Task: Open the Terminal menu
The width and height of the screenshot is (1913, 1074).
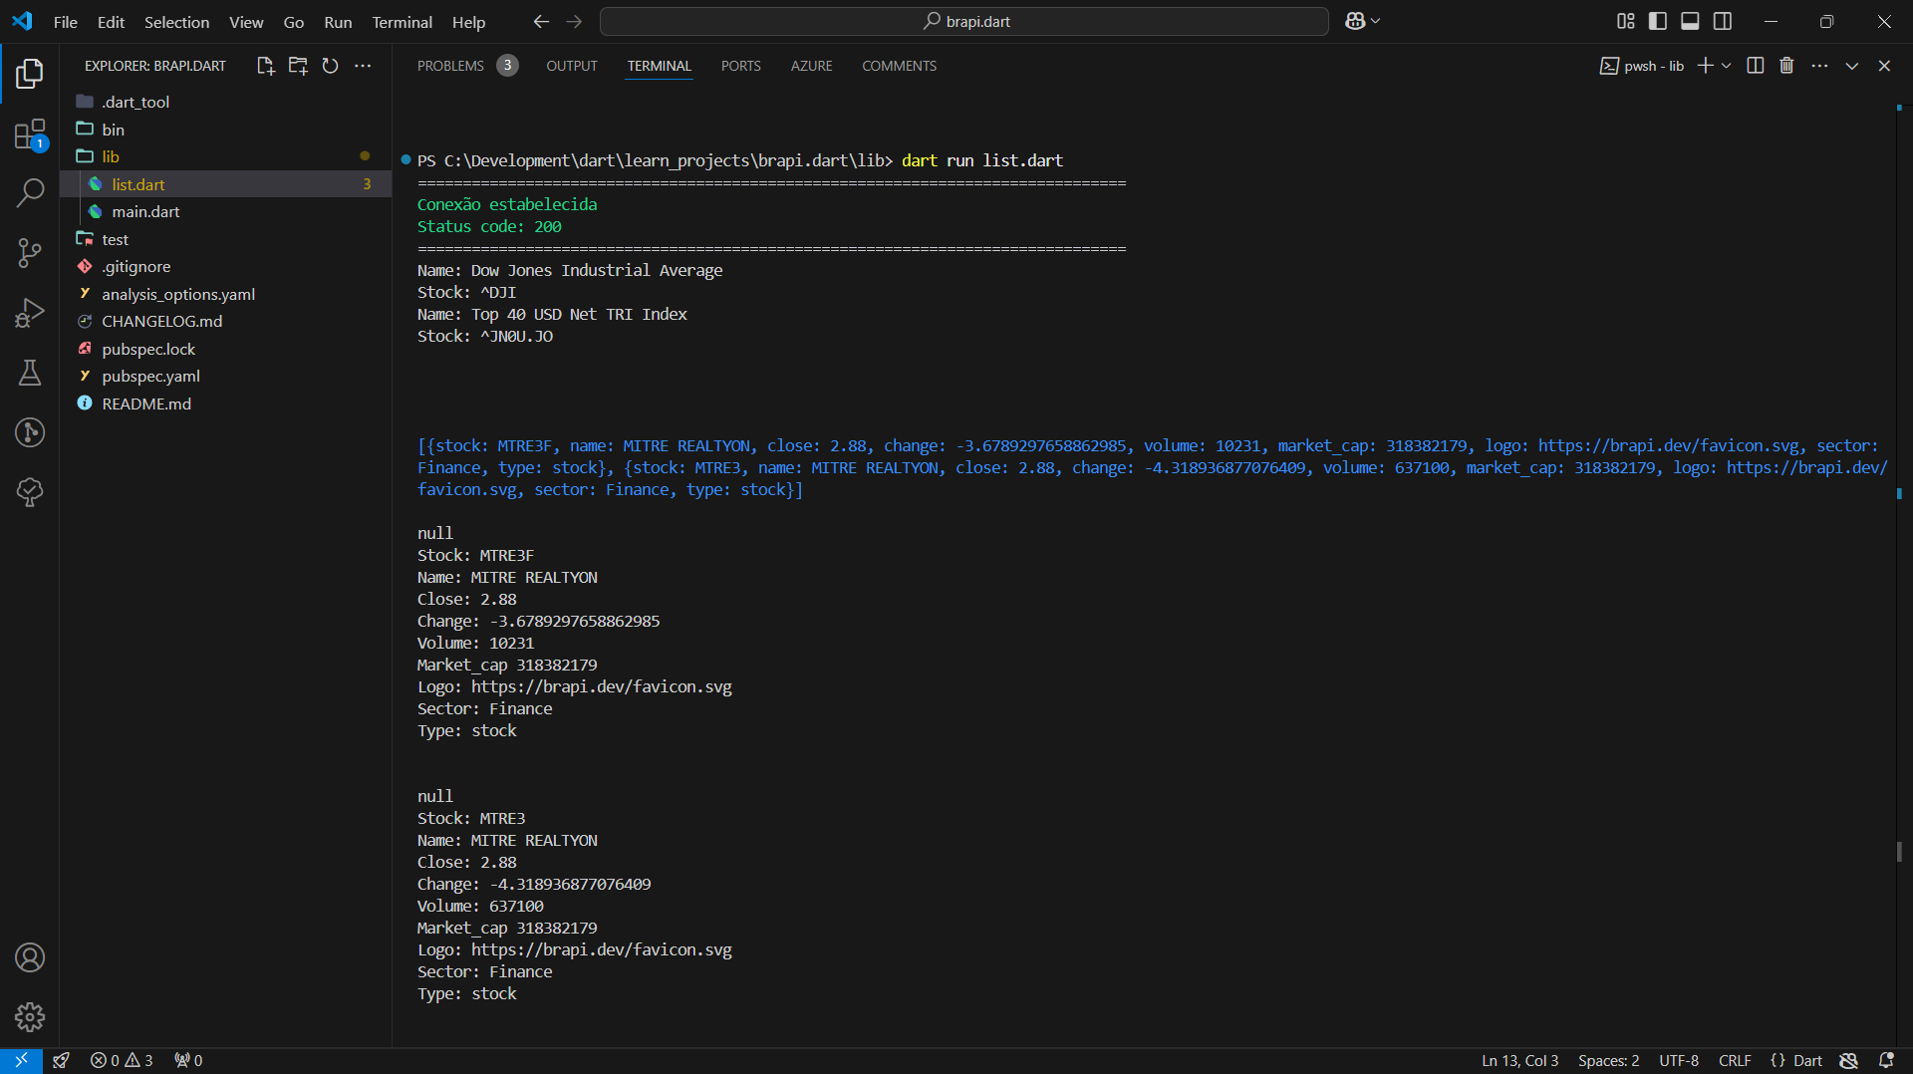Action: tap(402, 21)
